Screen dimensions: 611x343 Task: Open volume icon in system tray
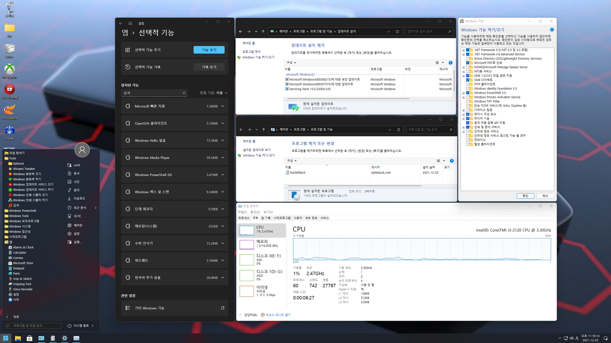click(x=571, y=338)
